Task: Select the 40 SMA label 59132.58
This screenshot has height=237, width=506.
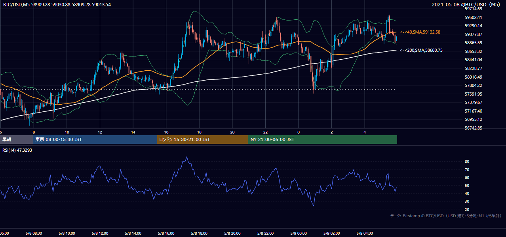Action: coord(420,32)
